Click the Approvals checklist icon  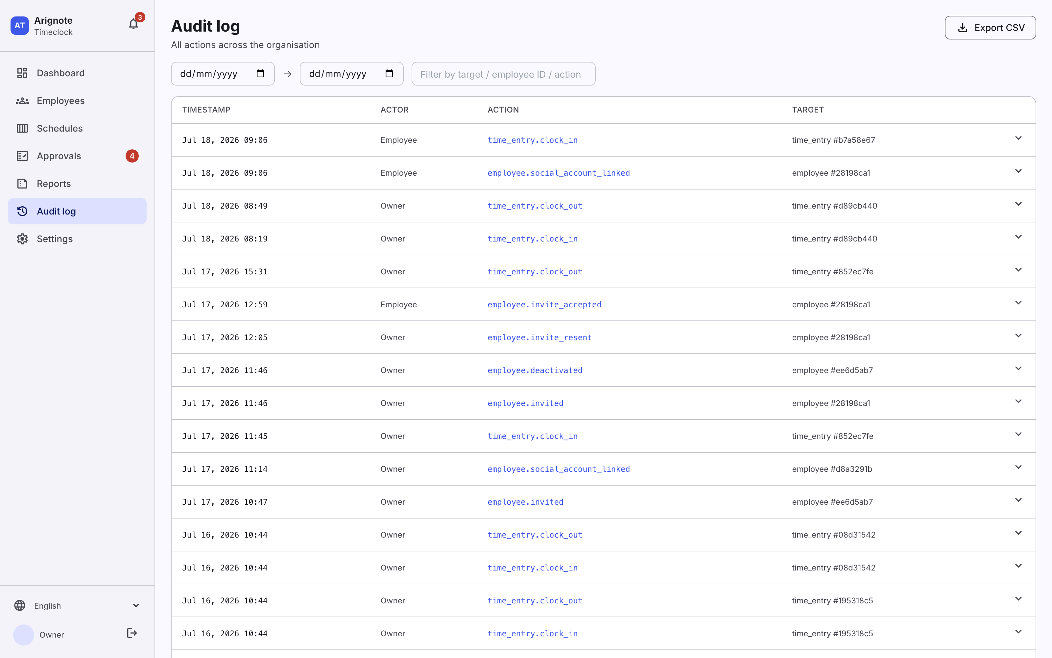[22, 156]
